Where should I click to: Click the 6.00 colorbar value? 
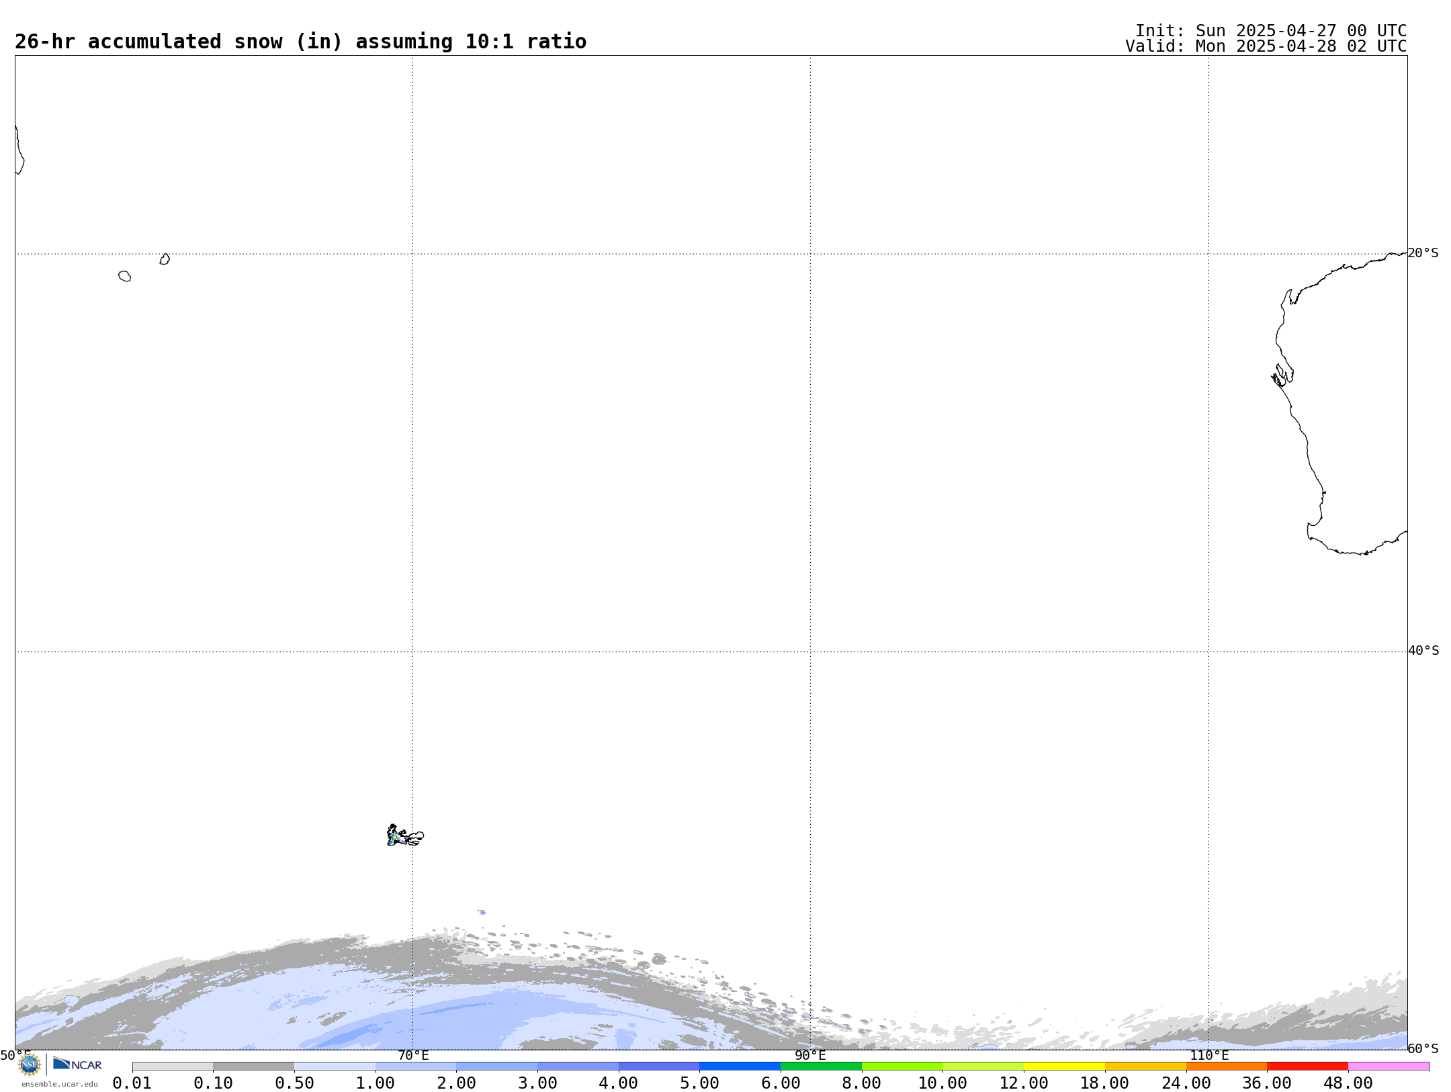[x=781, y=1083]
